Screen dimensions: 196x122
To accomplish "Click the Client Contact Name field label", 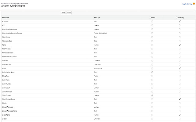I will 9,99.
